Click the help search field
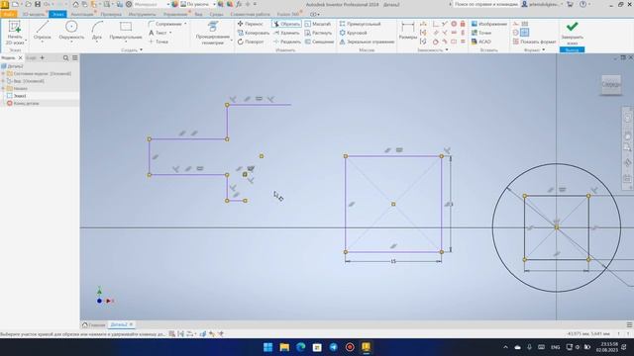This screenshot has width=634, height=356. pos(485,4)
